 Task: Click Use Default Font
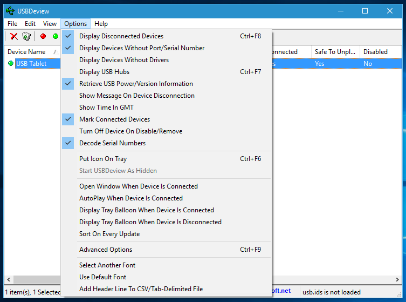pos(167,277)
